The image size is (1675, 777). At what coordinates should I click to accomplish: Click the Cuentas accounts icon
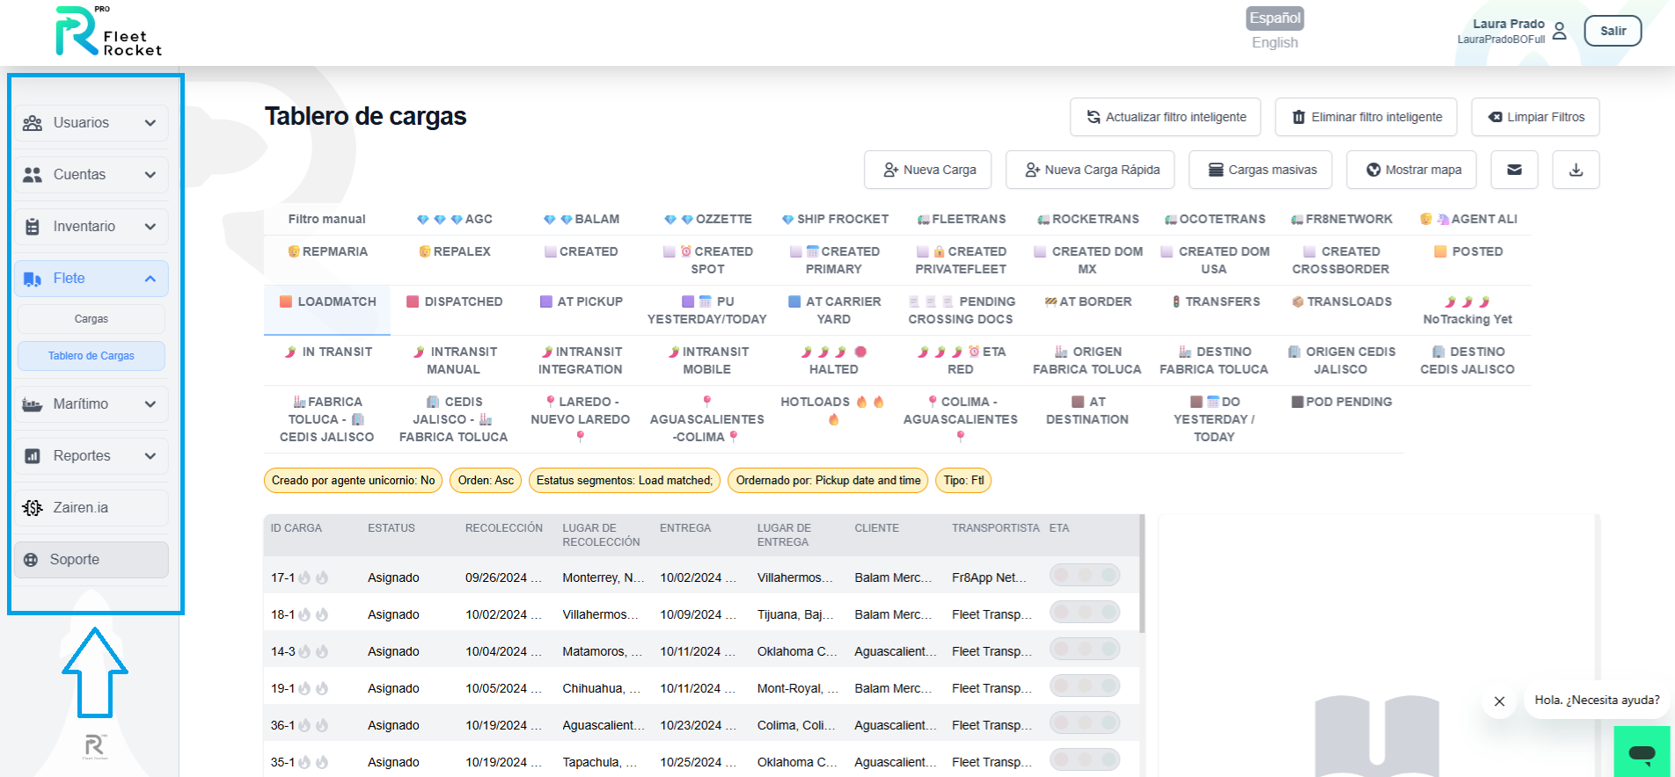[33, 175]
